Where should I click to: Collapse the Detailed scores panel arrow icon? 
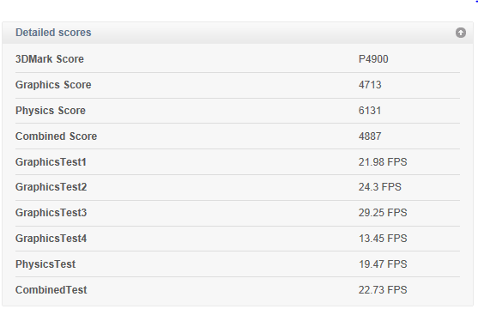pyautogui.click(x=461, y=33)
